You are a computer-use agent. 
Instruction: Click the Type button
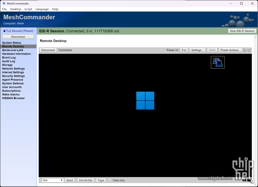(x=101, y=180)
